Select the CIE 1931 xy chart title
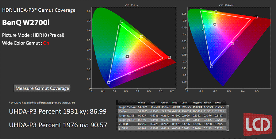Image resolution: width=276 pixels, height=139 pixels. pos(132,6)
